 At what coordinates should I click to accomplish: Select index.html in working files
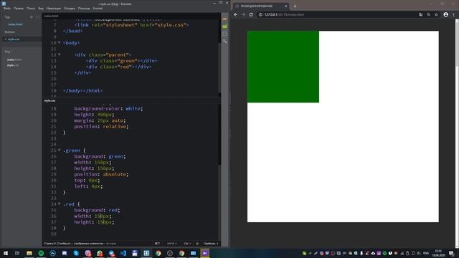point(15,24)
